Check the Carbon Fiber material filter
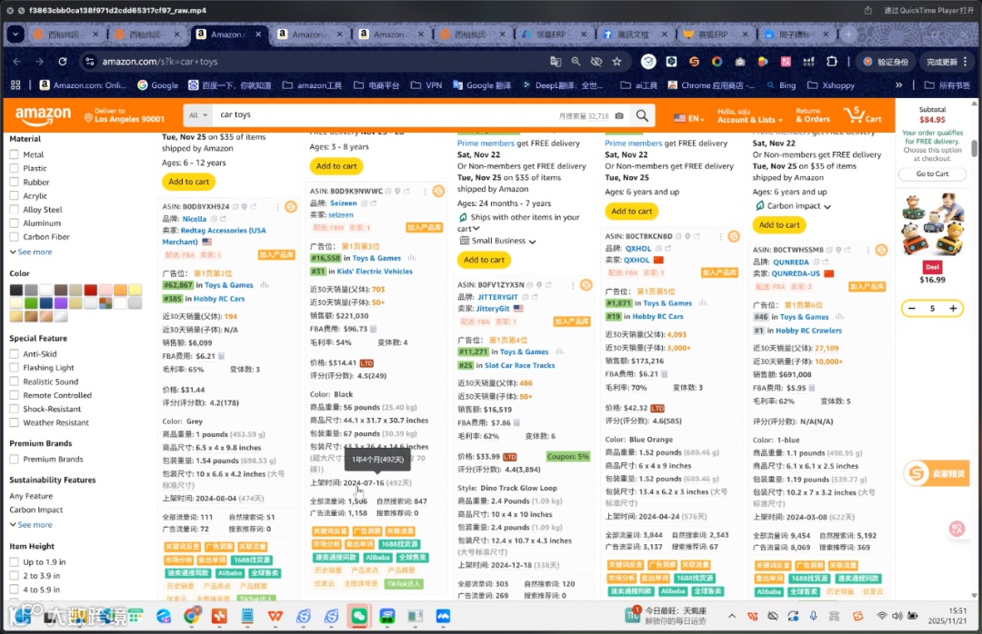The width and height of the screenshot is (982, 634). point(14,236)
